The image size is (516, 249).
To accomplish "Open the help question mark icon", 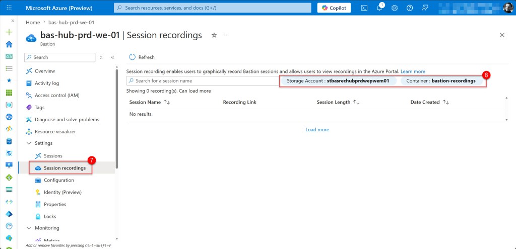I will (410, 8).
